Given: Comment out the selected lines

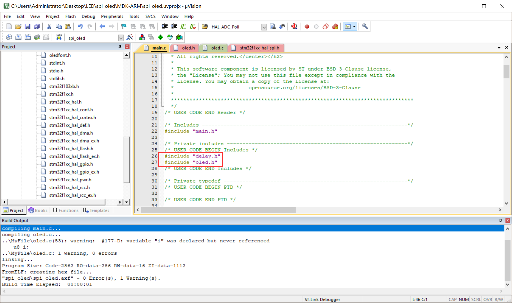Looking at the screenshot, I should tap(183, 27).
